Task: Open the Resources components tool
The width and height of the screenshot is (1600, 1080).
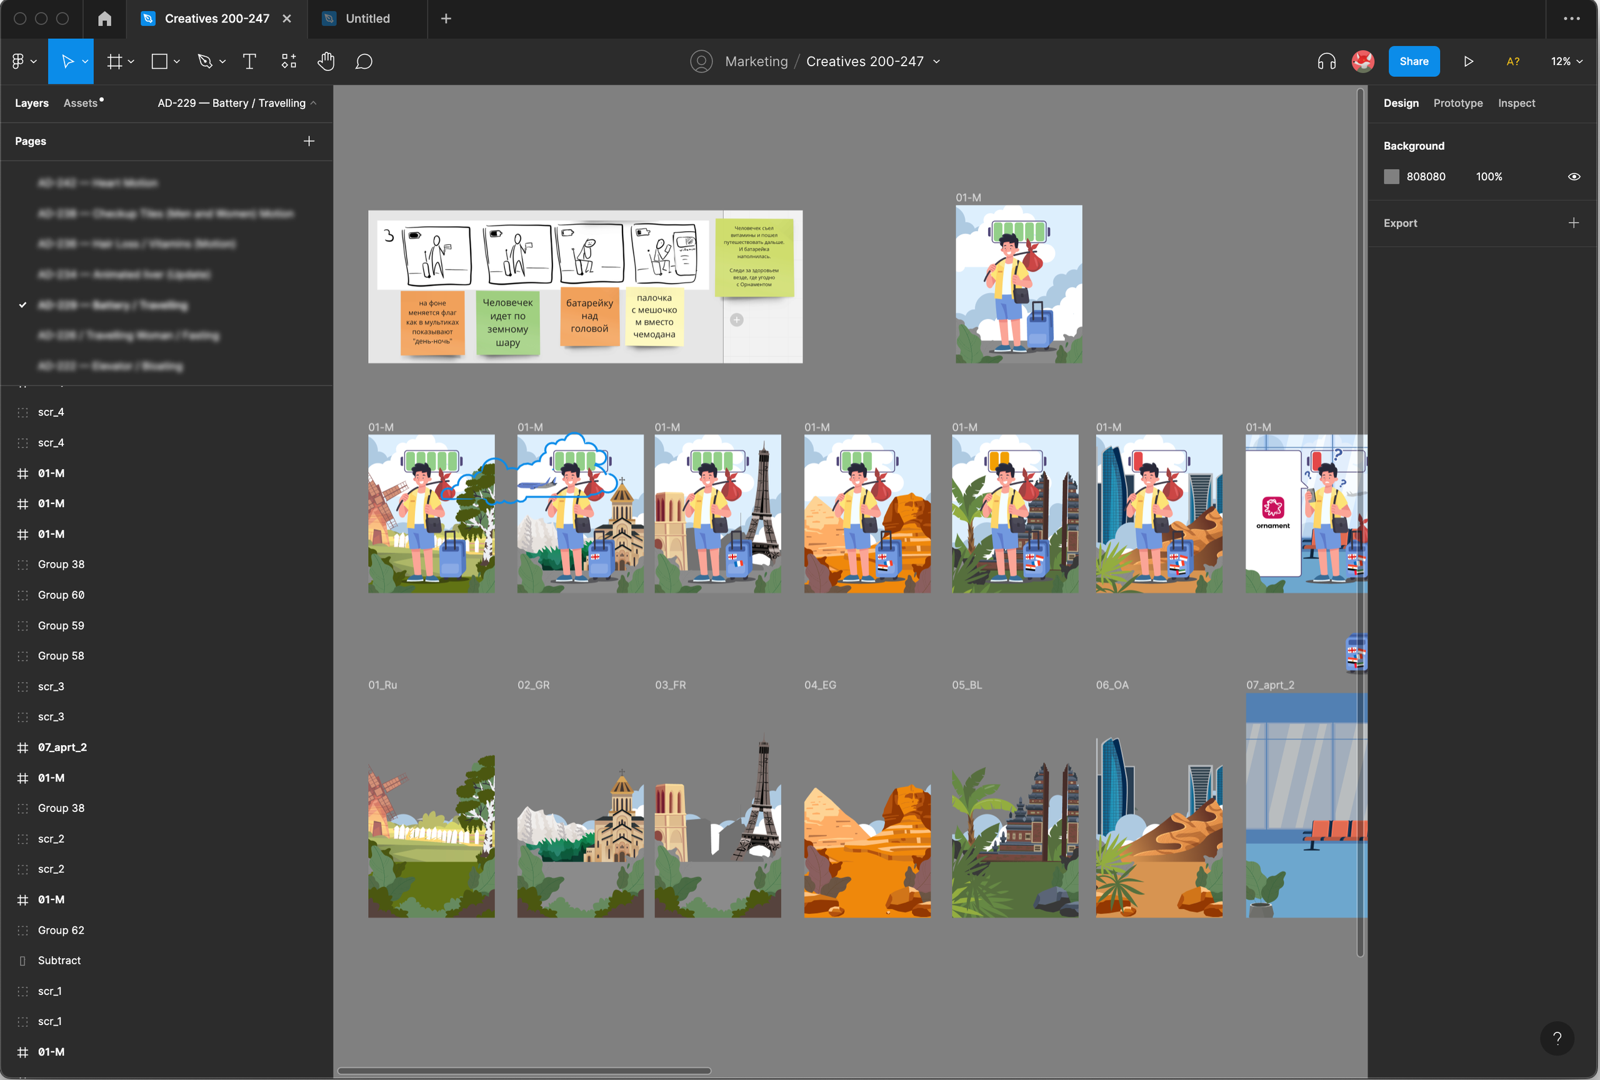Action: (289, 61)
